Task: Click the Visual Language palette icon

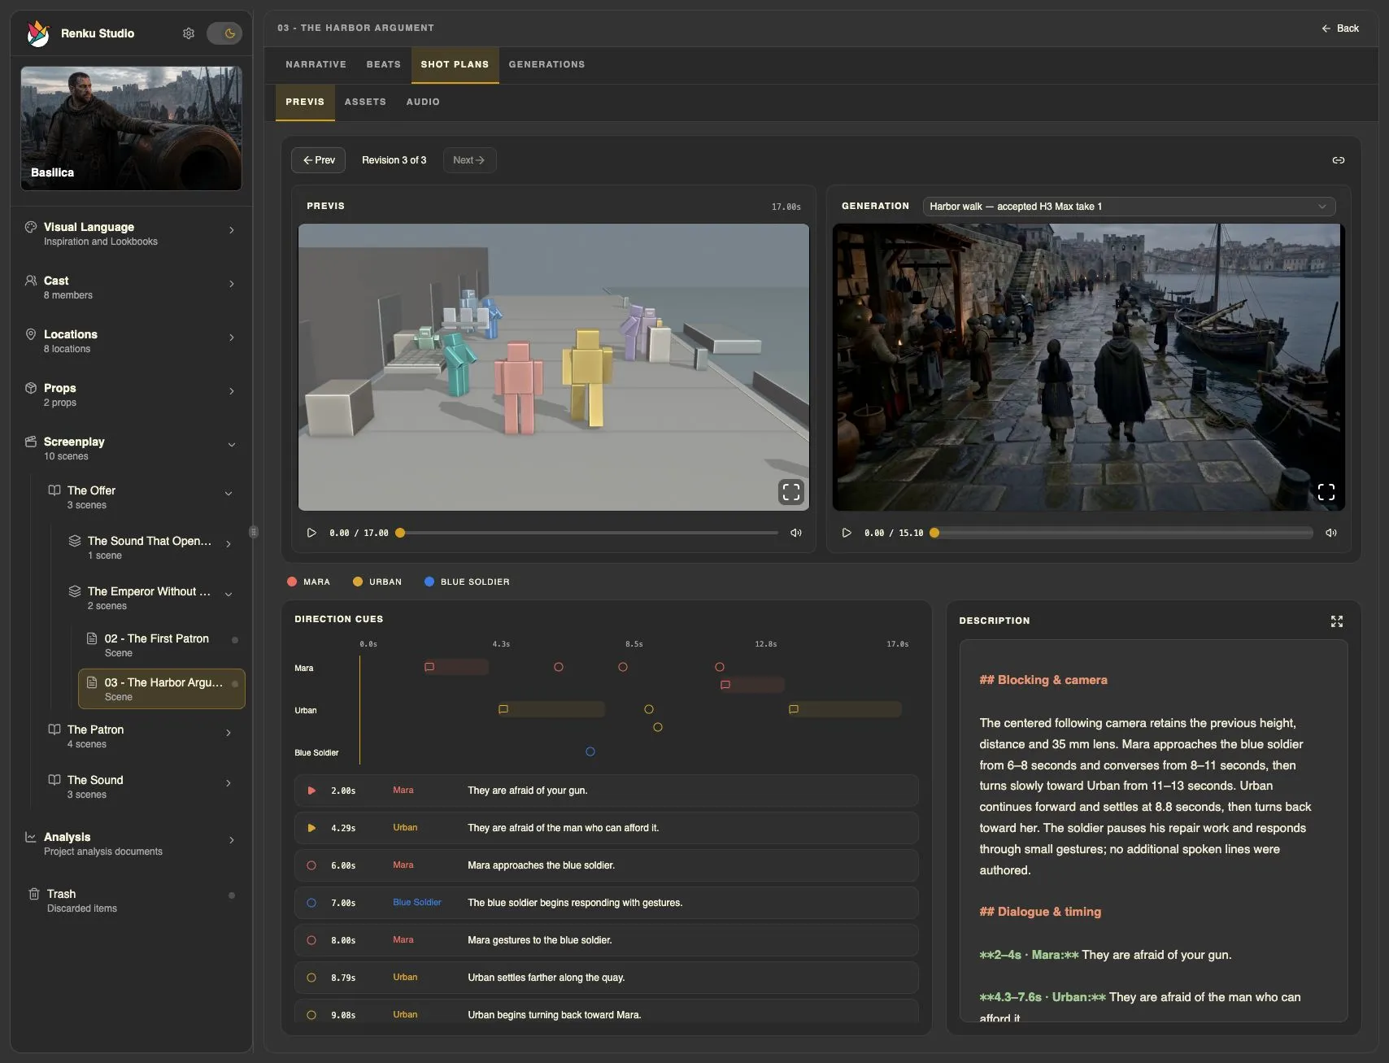Action: point(31,227)
